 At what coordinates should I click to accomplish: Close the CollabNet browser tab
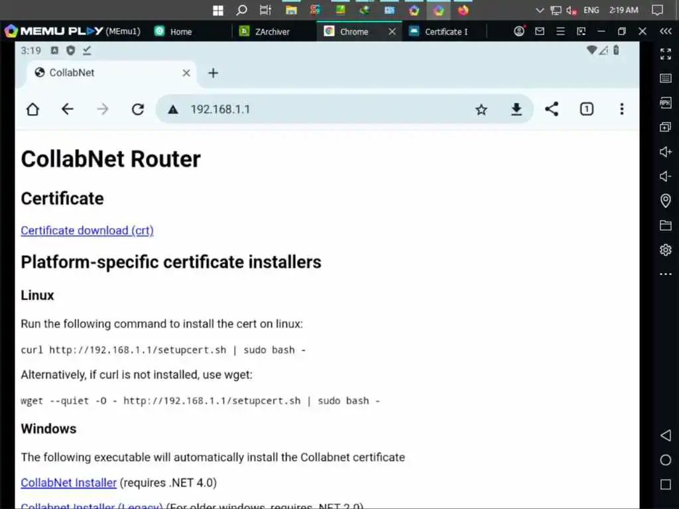coord(186,73)
